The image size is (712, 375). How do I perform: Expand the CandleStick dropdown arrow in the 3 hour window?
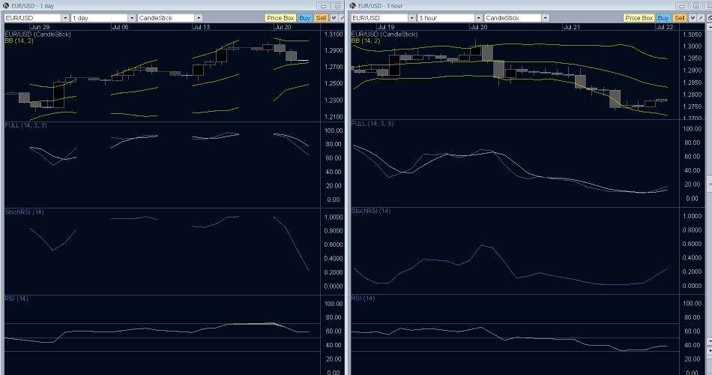coord(545,18)
